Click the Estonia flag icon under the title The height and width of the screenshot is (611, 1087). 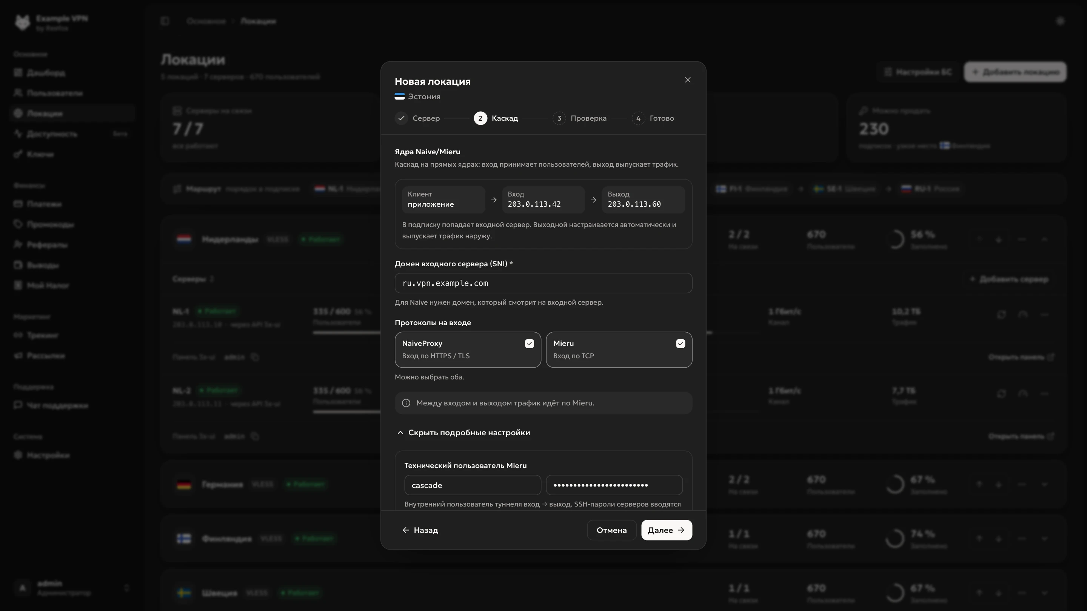coord(400,97)
